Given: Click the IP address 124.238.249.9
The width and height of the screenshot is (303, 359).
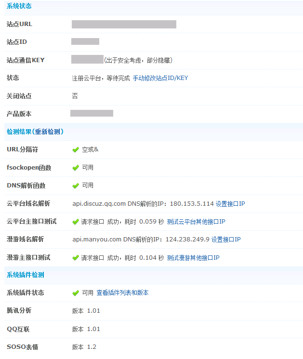Looking at the screenshot, I should [x=187, y=239].
